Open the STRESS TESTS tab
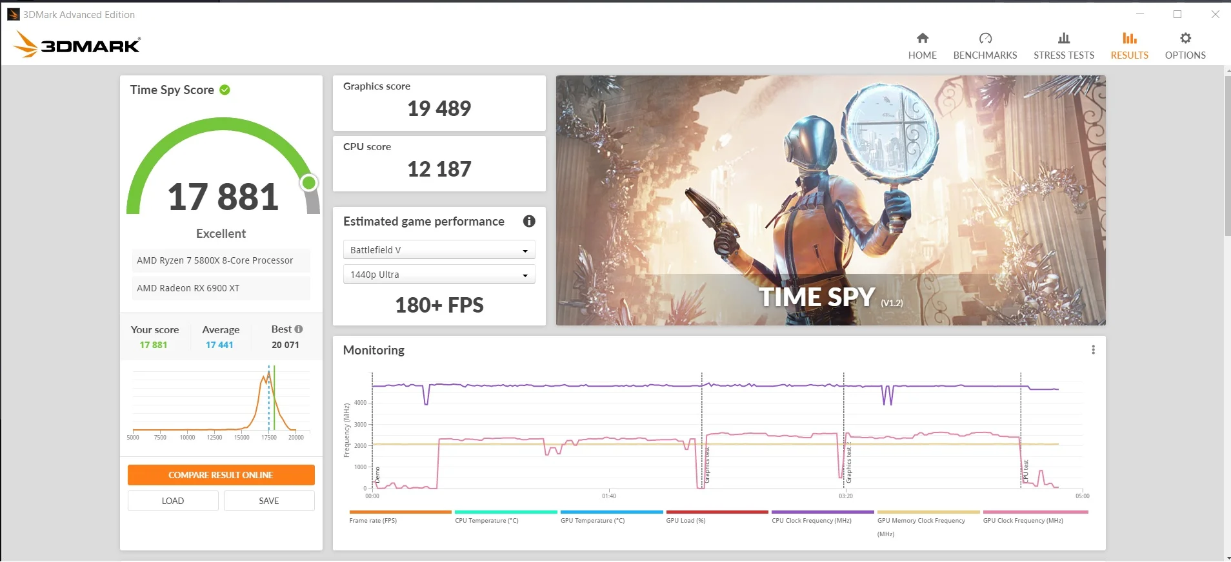Screen dimensions: 1231x562 (1064, 55)
